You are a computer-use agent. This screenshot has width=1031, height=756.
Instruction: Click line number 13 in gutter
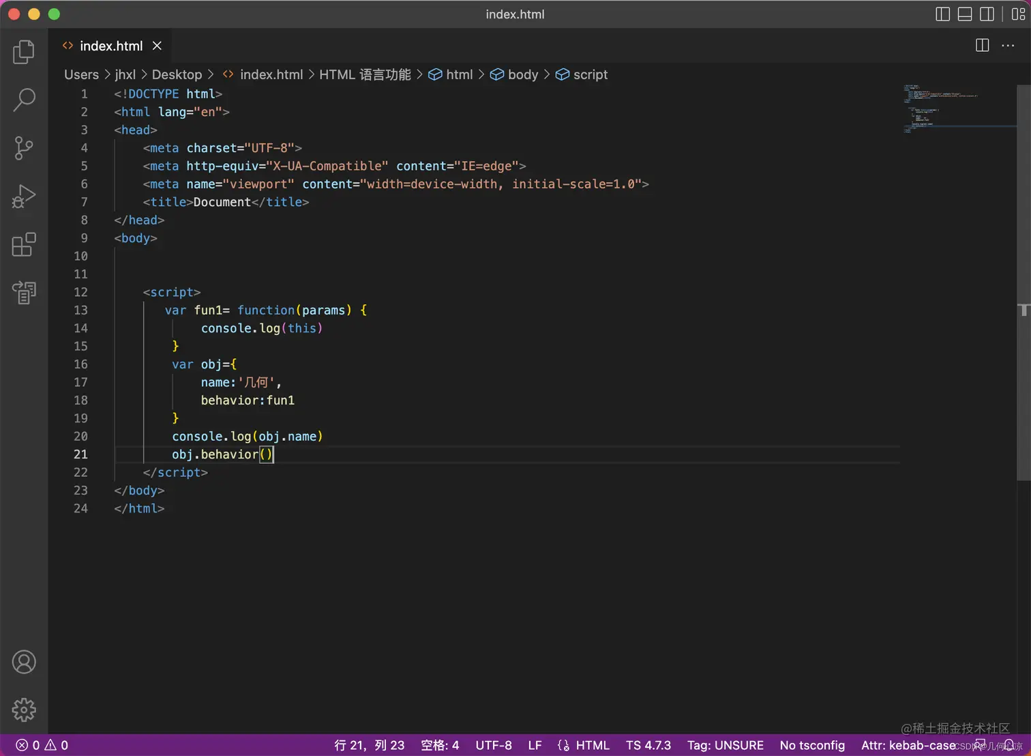[x=80, y=310]
